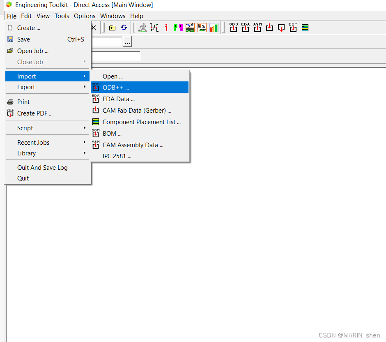Click the EDA icon in Import submenu
386x342 pixels.
[x=96, y=99]
